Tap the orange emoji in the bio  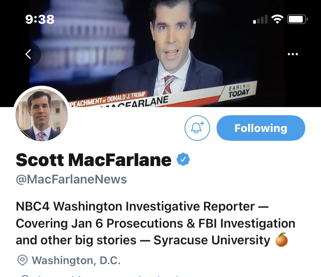pos(281,241)
